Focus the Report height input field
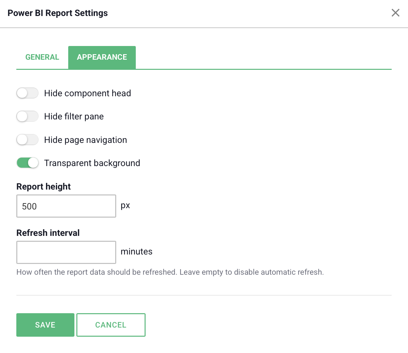The height and width of the screenshot is (353, 408). pos(66,206)
